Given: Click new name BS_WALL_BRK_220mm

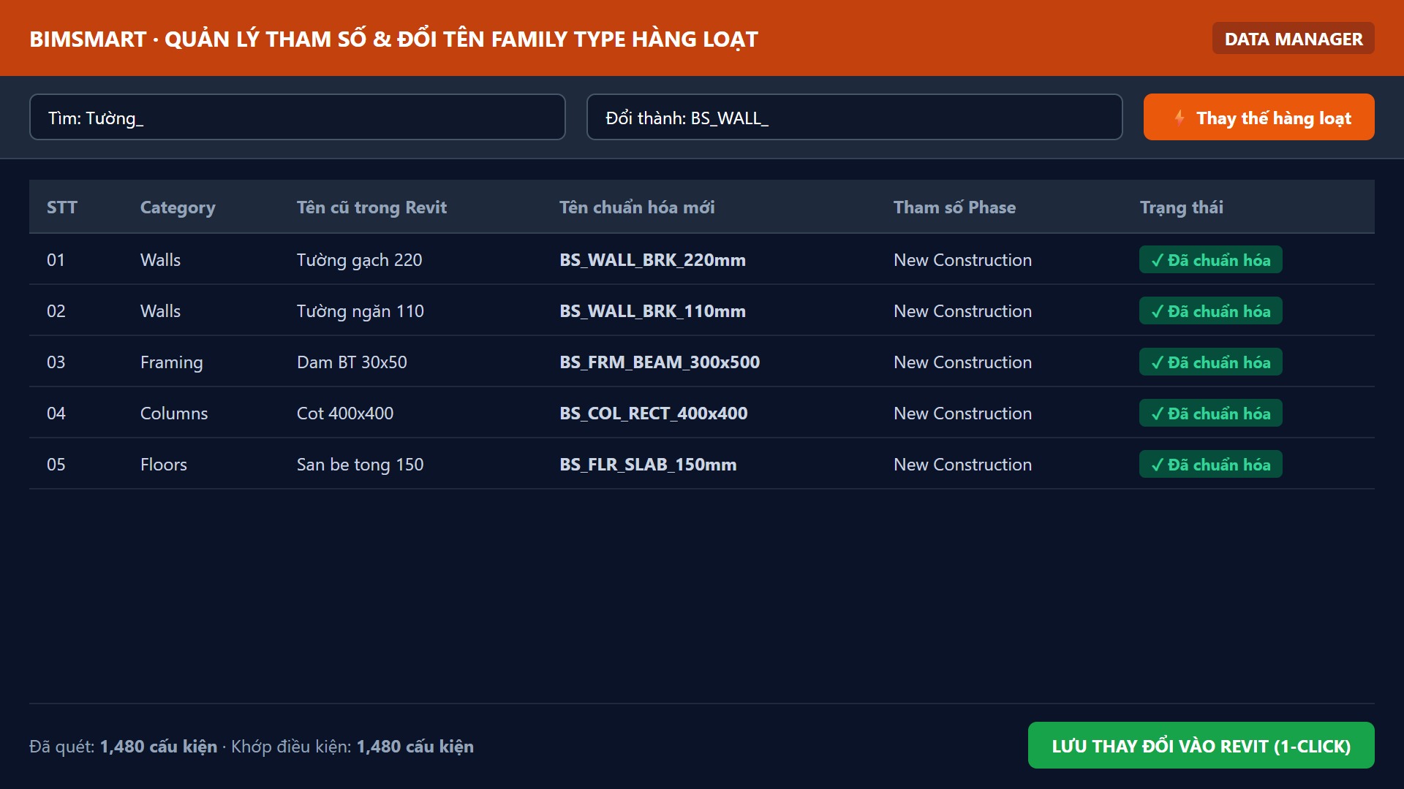Looking at the screenshot, I should 652,260.
